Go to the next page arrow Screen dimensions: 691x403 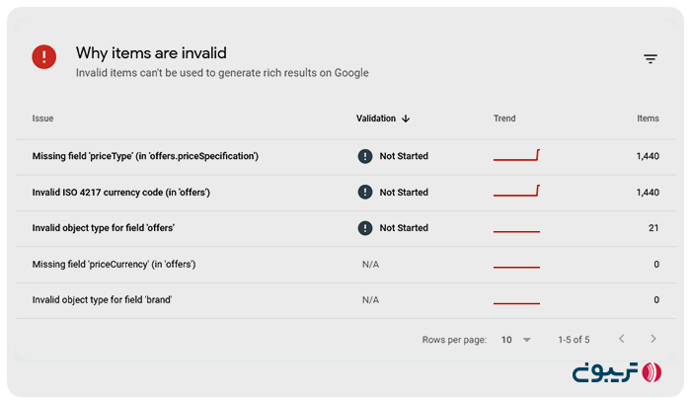653,339
